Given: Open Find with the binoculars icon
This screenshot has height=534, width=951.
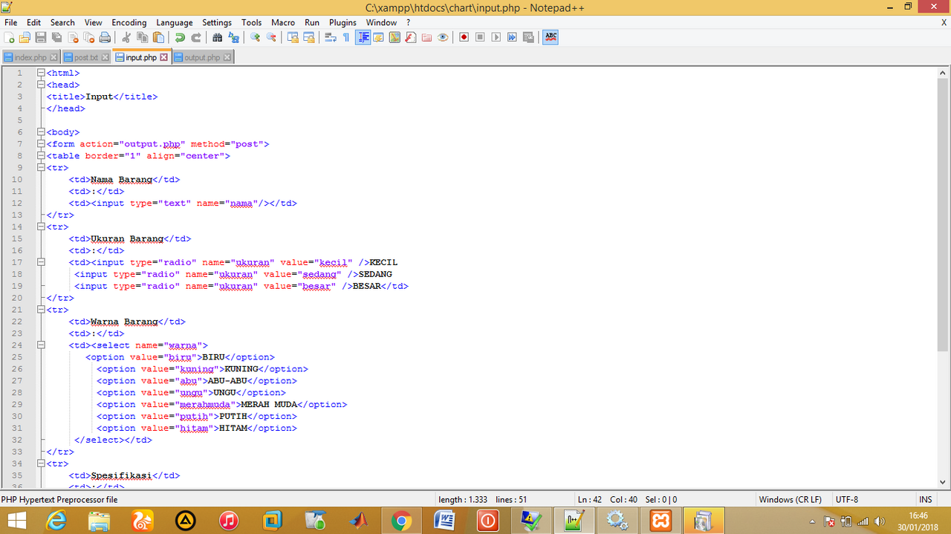Looking at the screenshot, I should tap(217, 37).
